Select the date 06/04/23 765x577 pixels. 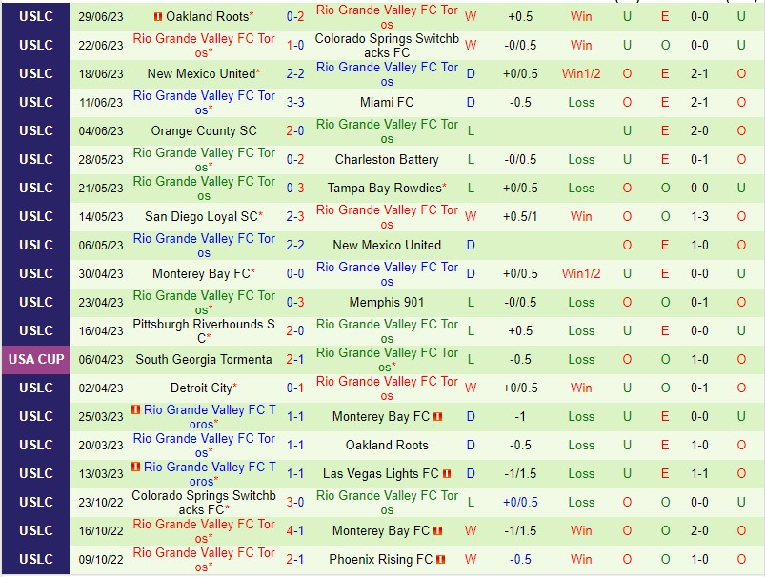click(101, 360)
